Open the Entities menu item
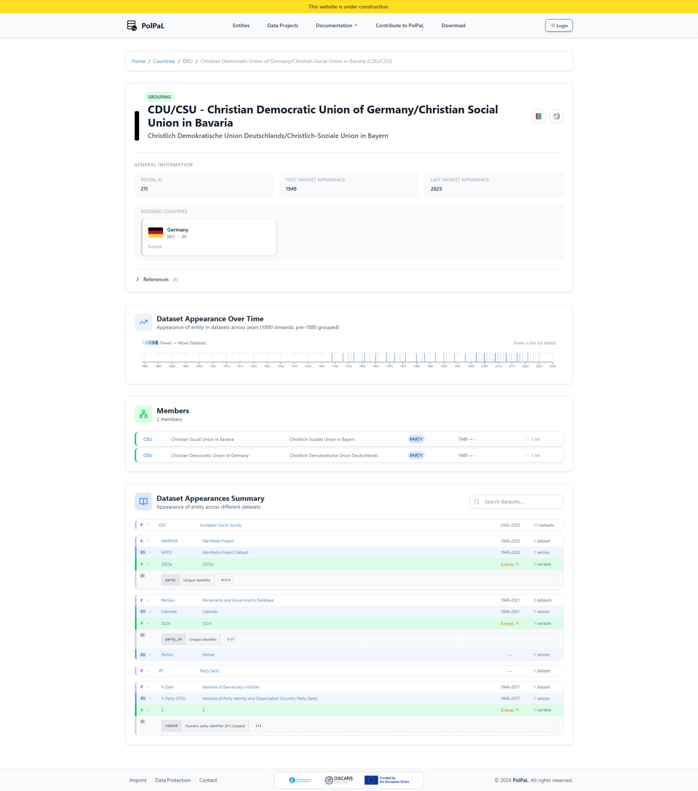 pyautogui.click(x=241, y=26)
